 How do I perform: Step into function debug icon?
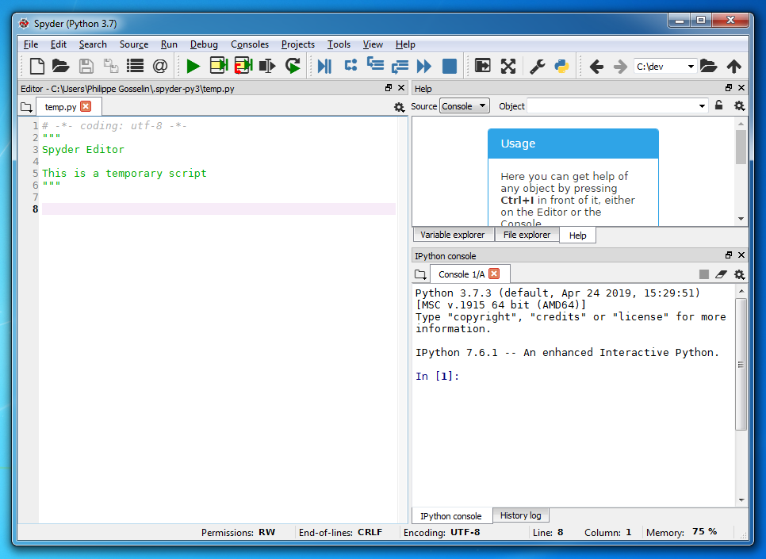tap(375, 64)
